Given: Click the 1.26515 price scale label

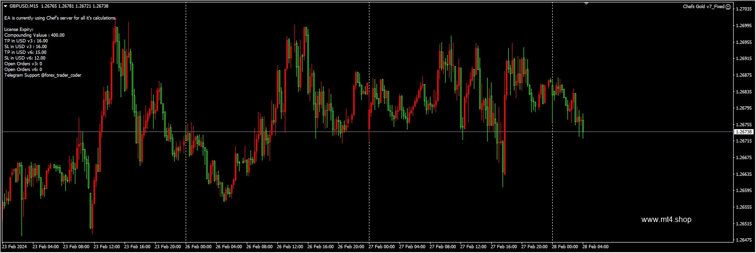Looking at the screenshot, I should (x=744, y=224).
